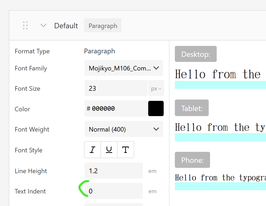Click the Tablet: preview label
266x206 pixels.
pyautogui.click(x=192, y=108)
